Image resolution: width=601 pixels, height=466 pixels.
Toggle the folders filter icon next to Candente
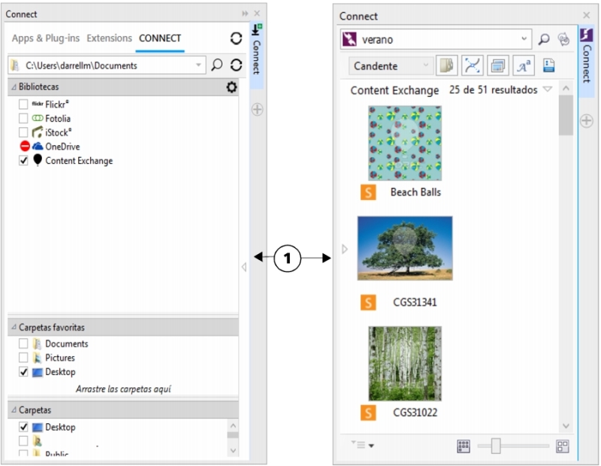[447, 66]
